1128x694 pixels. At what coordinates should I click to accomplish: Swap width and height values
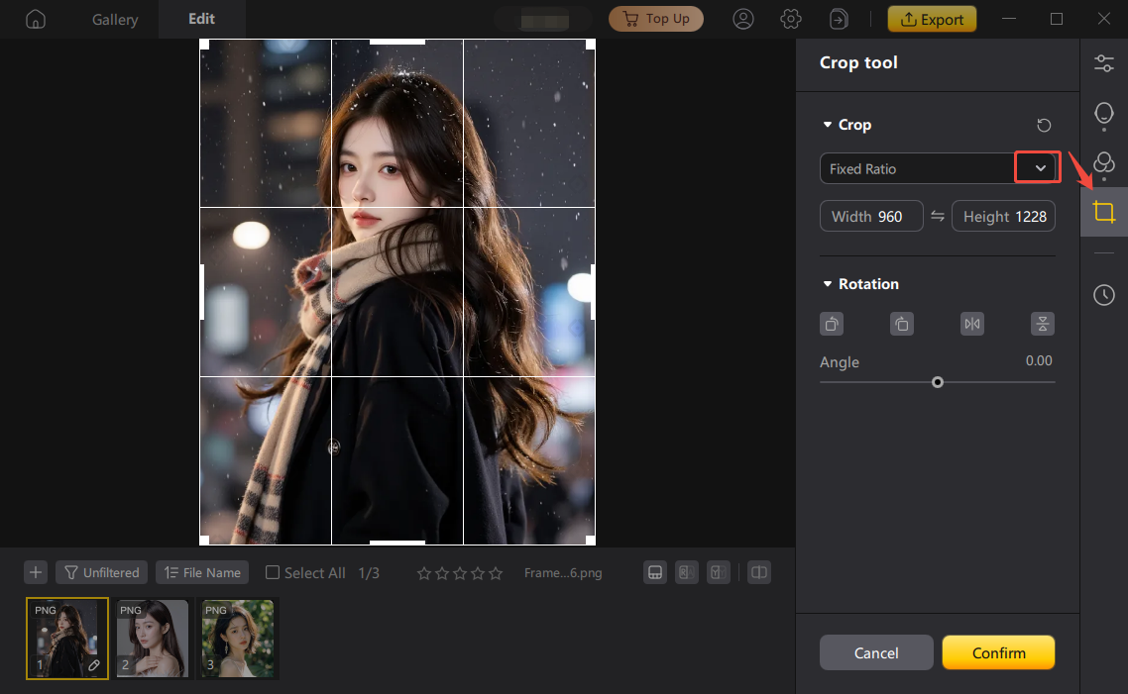coord(937,216)
